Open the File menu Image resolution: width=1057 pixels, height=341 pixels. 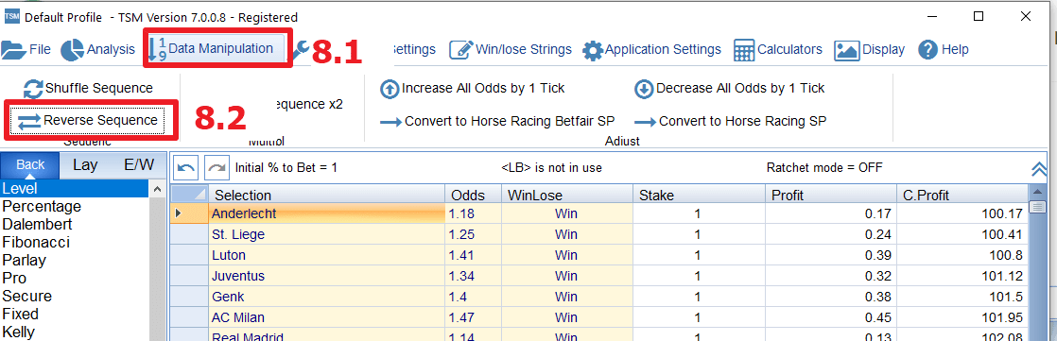pos(26,49)
